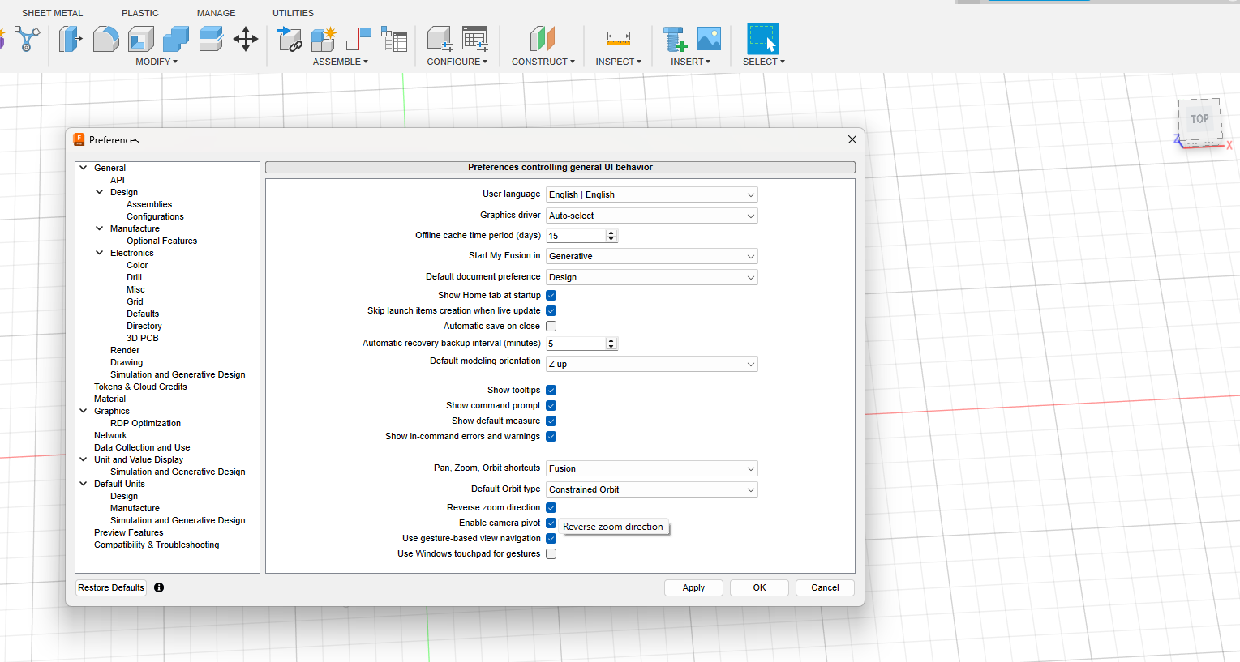
Task: Toggle Enable camera pivot checkbox
Action: (551, 523)
